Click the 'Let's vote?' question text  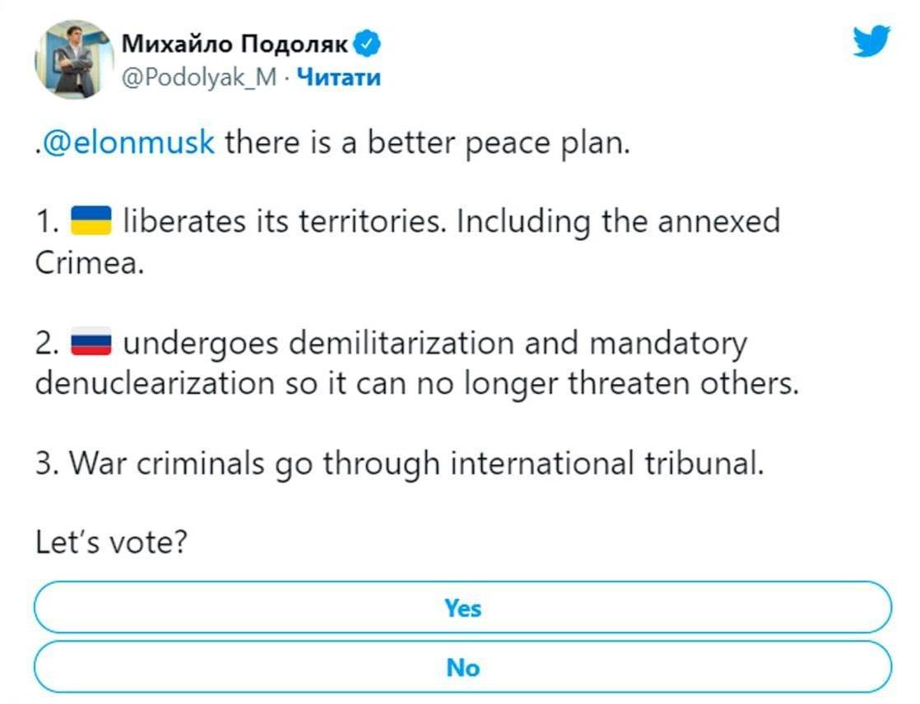pos(111,542)
